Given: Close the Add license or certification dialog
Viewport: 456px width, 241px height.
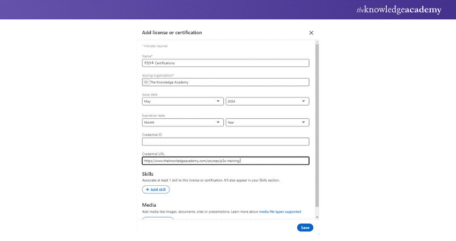Looking at the screenshot, I should tap(311, 33).
